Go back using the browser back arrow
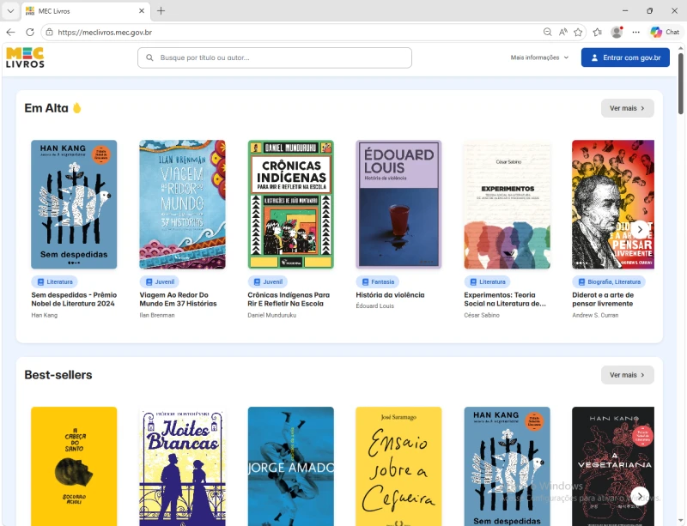This screenshot has height=526, width=687. (10, 32)
